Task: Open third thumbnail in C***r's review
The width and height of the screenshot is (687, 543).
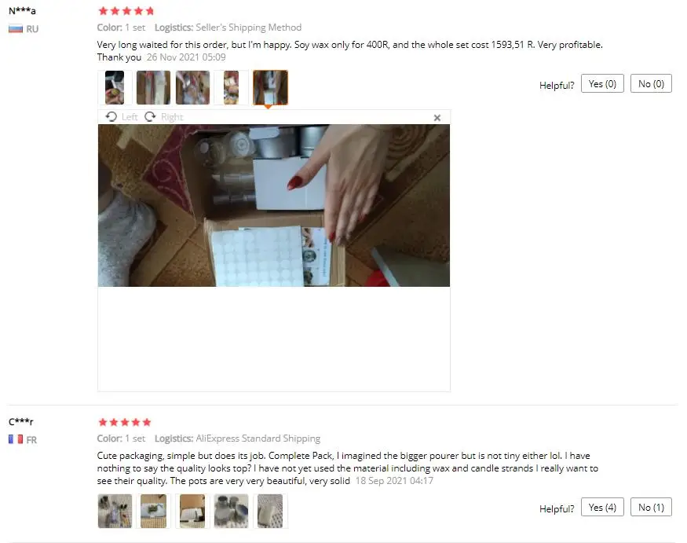Action: [193, 511]
